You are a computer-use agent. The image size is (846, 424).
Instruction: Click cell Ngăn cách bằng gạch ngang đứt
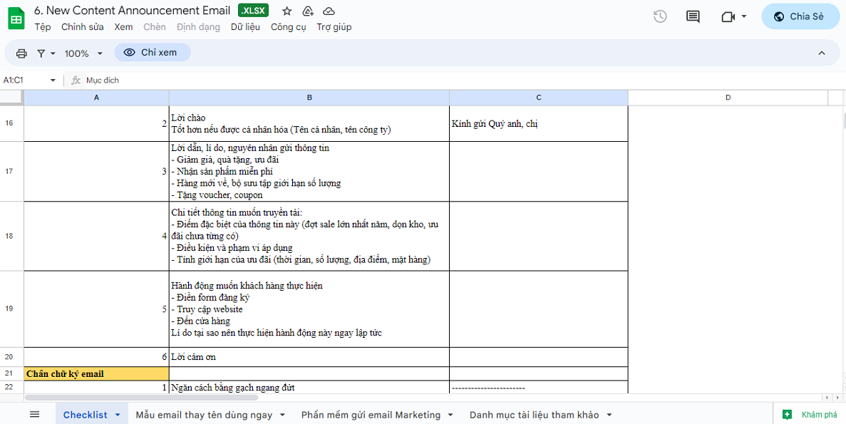[309, 388]
